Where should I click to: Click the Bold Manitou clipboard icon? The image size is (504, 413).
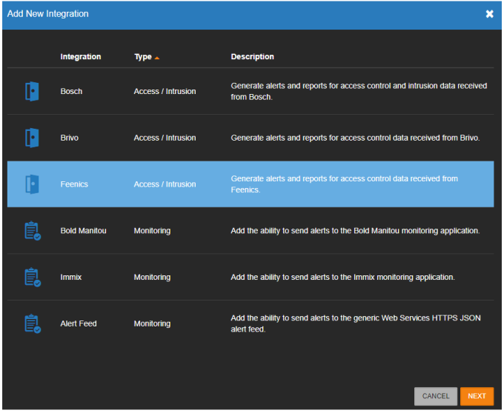(x=32, y=231)
